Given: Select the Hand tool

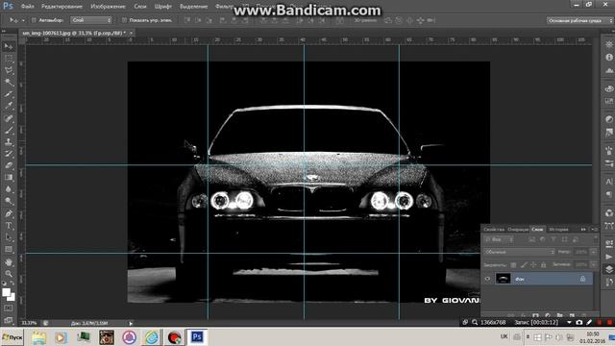Looking at the screenshot, I should click(9, 261).
